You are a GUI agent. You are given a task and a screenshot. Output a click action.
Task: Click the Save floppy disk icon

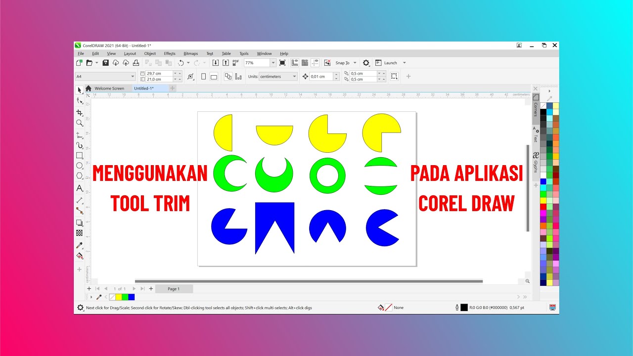click(105, 63)
